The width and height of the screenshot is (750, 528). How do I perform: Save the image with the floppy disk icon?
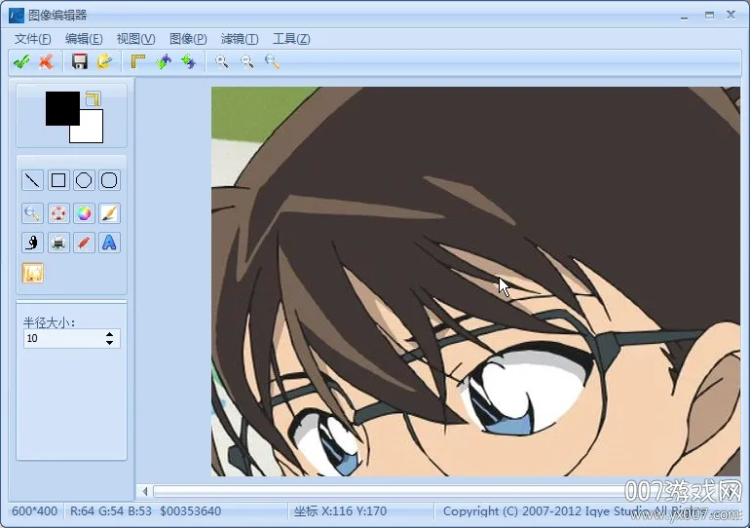(x=80, y=61)
